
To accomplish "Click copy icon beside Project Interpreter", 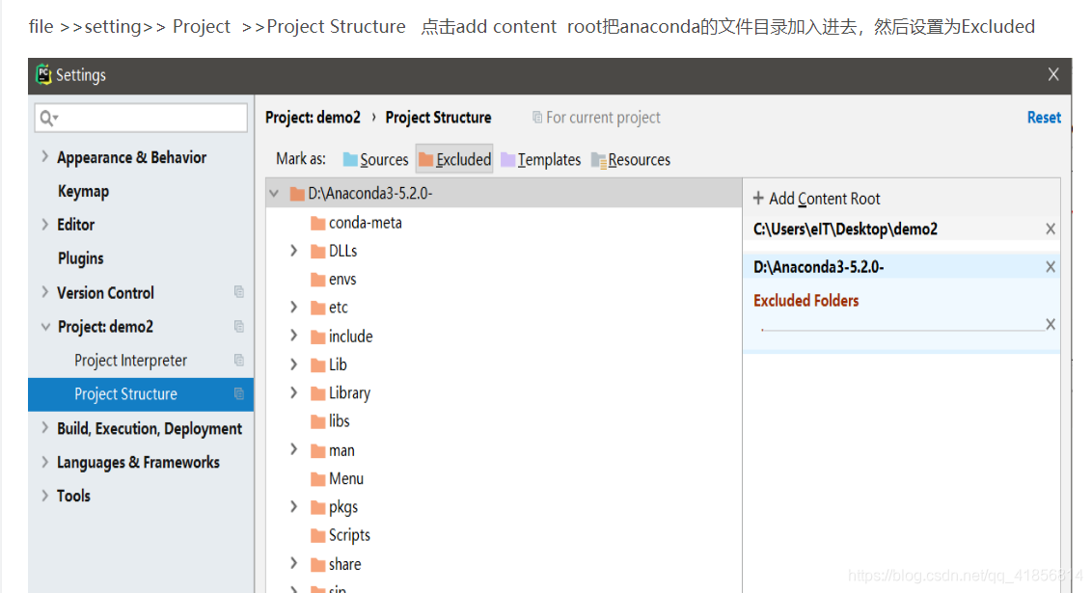I will pyautogui.click(x=239, y=360).
